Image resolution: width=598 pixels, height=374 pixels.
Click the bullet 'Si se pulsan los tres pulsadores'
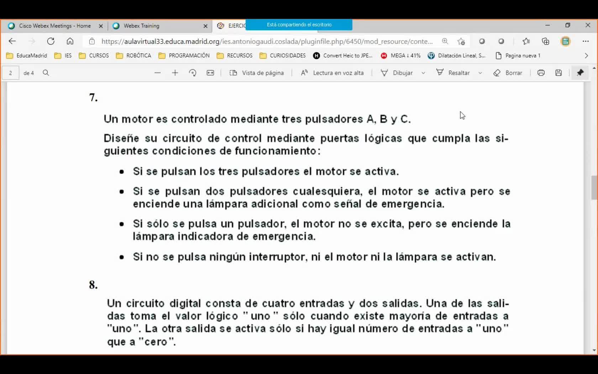click(x=266, y=171)
